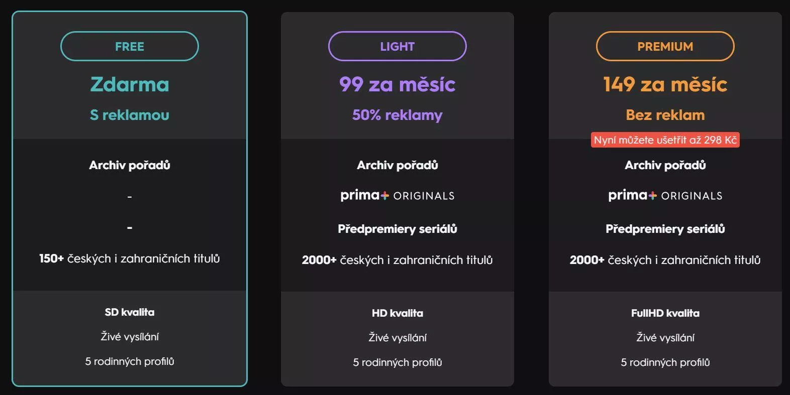Select the LIGHT plan pill button
The height and width of the screenshot is (395, 790).
[x=398, y=46]
